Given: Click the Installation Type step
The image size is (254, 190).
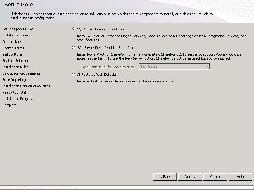Looking at the screenshot, I should (15, 35).
